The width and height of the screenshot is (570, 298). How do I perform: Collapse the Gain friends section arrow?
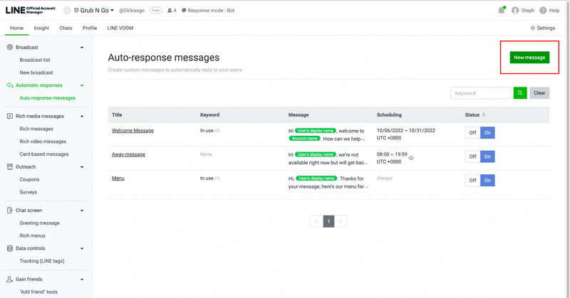point(82,280)
